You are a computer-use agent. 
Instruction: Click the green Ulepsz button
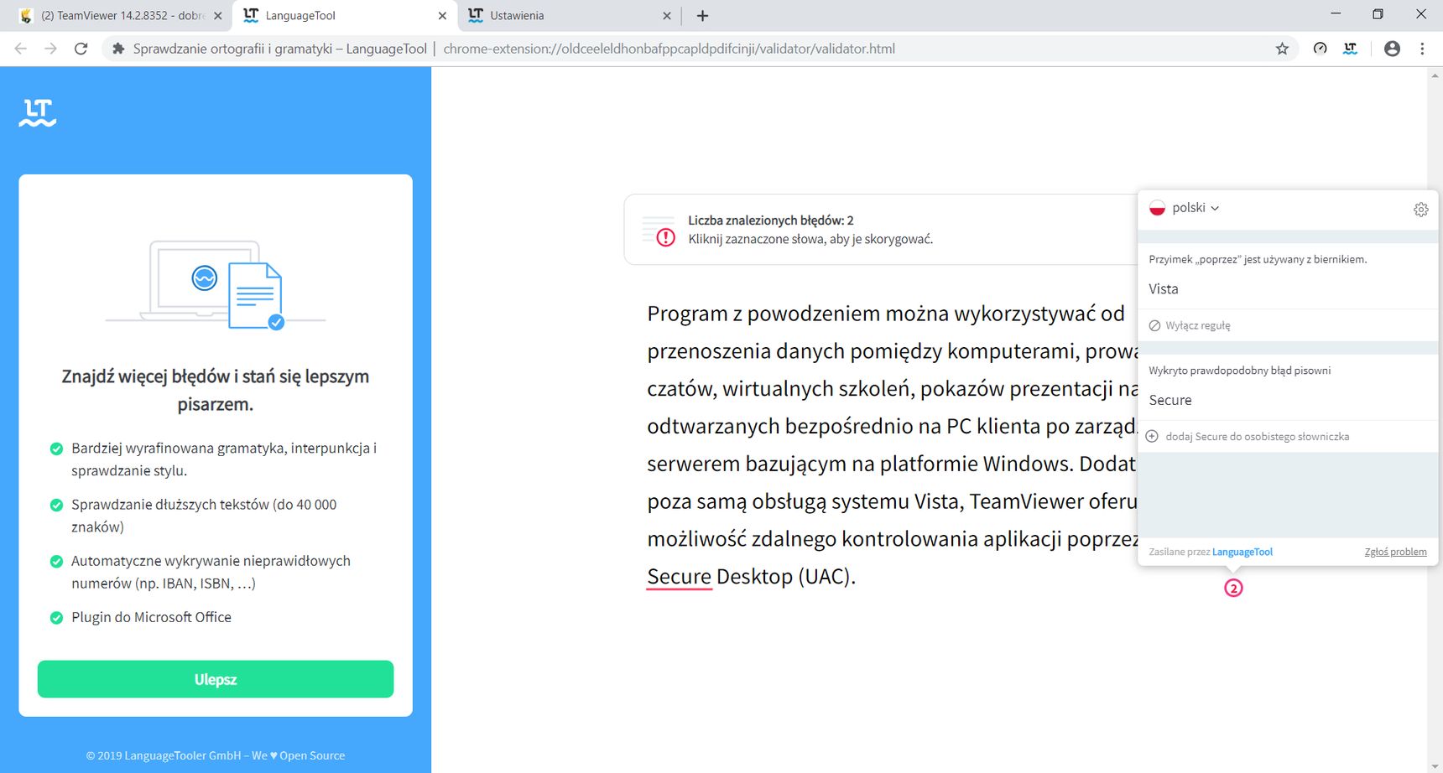tap(216, 679)
